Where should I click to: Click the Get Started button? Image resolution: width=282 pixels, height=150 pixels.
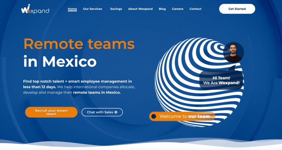tap(237, 9)
